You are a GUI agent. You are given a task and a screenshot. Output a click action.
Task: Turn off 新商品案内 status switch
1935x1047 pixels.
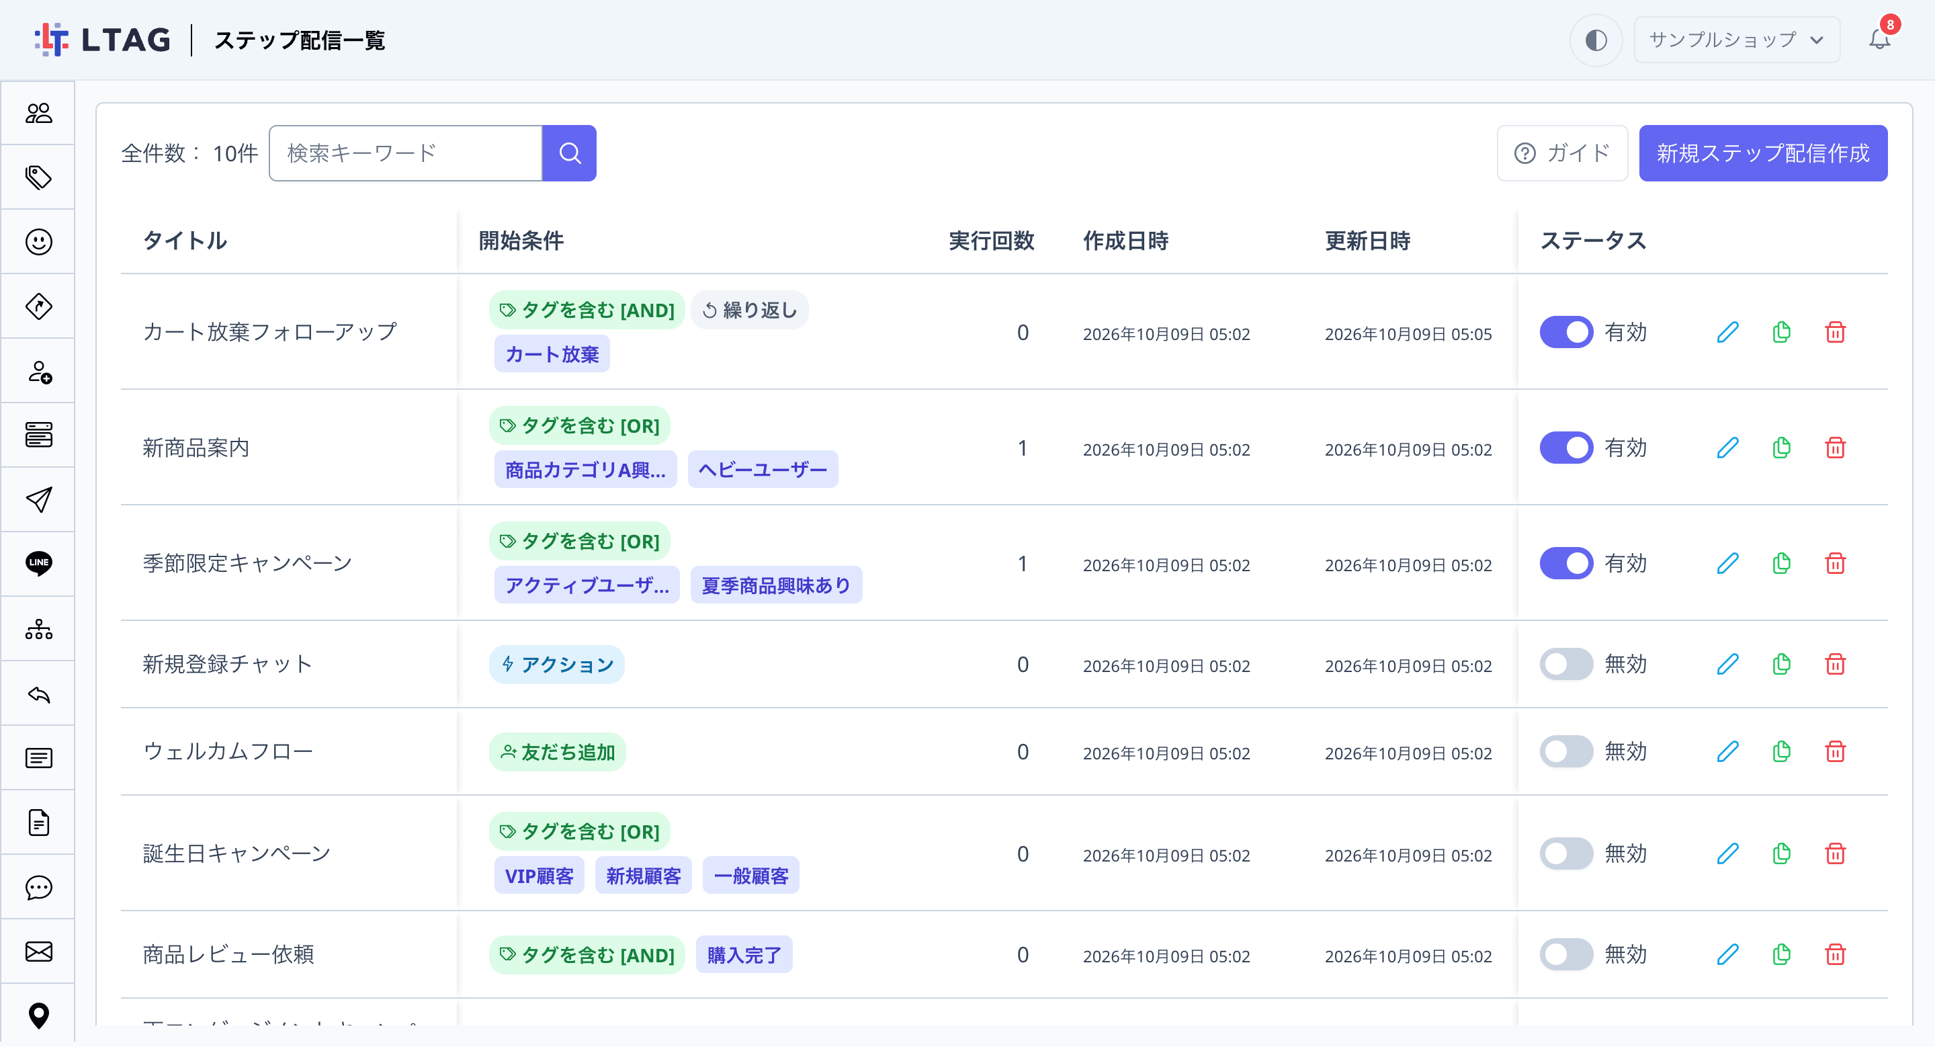pyautogui.click(x=1566, y=448)
